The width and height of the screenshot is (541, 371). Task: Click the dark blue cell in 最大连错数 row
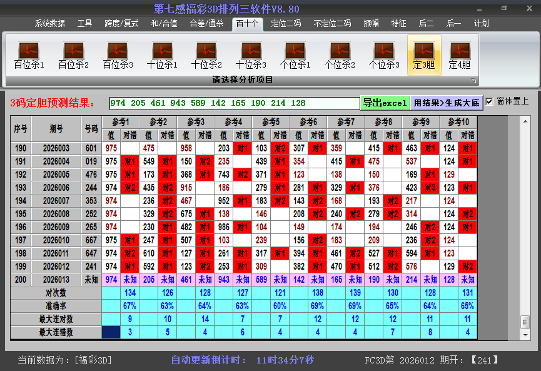[111, 332]
